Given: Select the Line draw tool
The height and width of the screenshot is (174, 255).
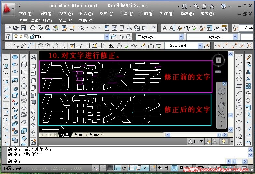Looking at the screenshot, I should coord(239,57).
